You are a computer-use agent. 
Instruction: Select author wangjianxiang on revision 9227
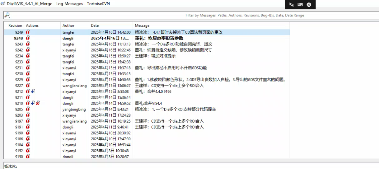tap(74, 86)
